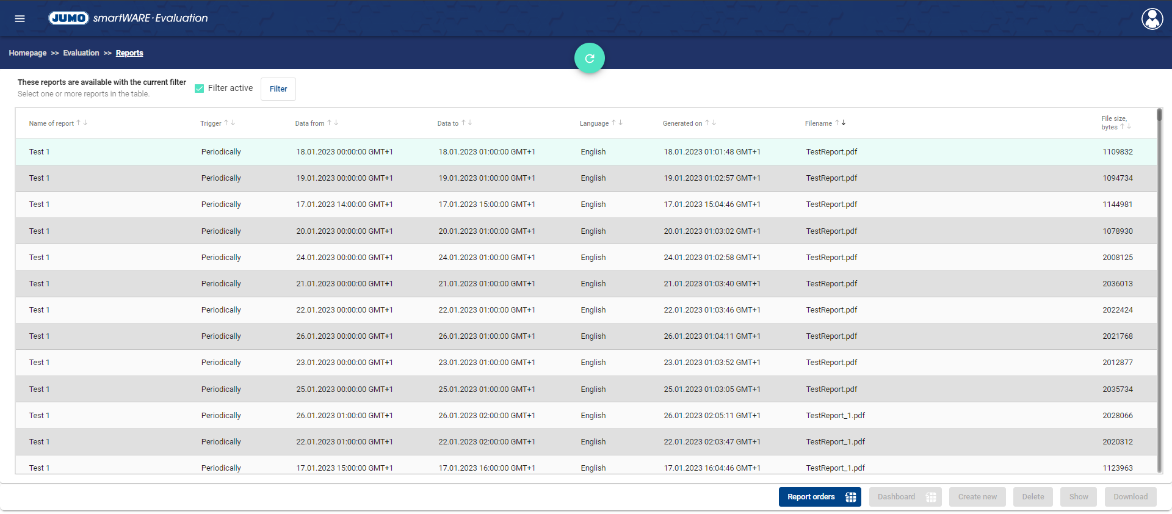
Task: Open Report orders
Action: (x=819, y=497)
